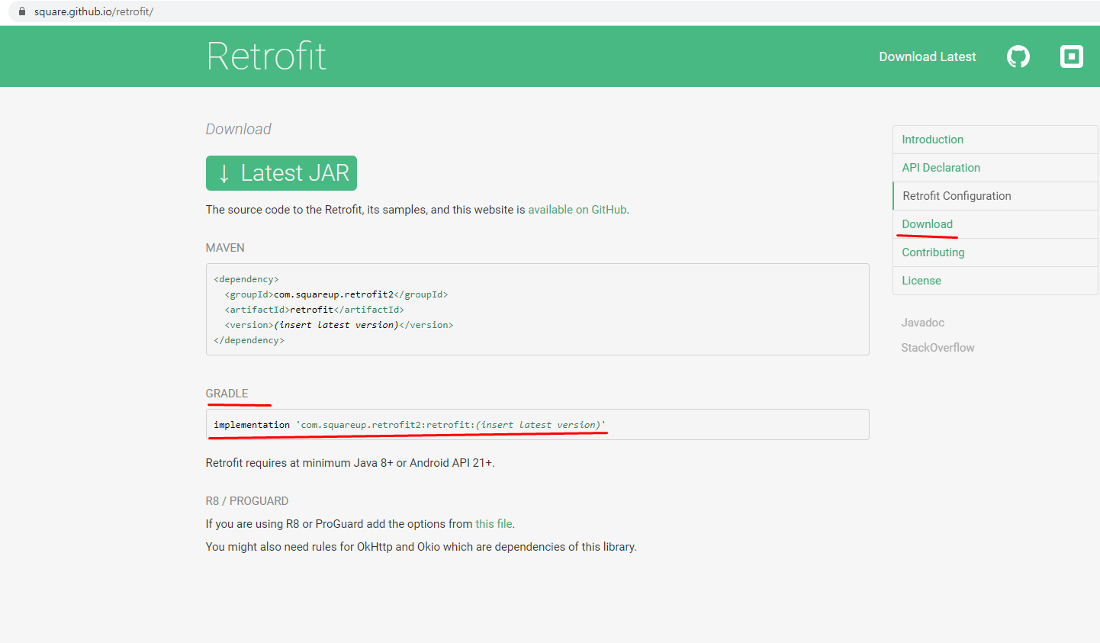
Task: Click the lock icon in address bar
Action: tap(22, 11)
